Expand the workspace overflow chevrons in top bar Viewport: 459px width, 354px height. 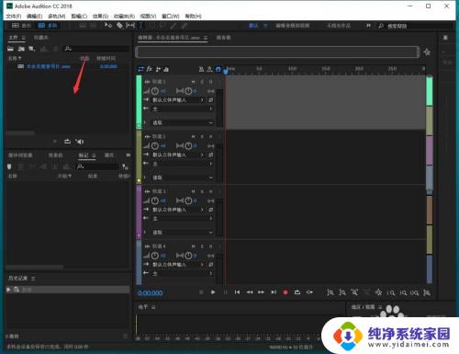(368, 26)
